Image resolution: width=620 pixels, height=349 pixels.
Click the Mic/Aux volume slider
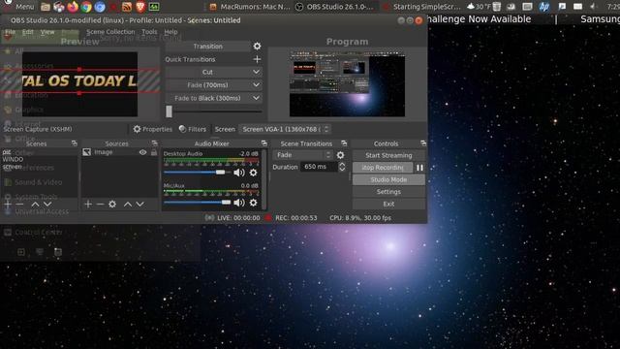pyautogui.click(x=197, y=203)
